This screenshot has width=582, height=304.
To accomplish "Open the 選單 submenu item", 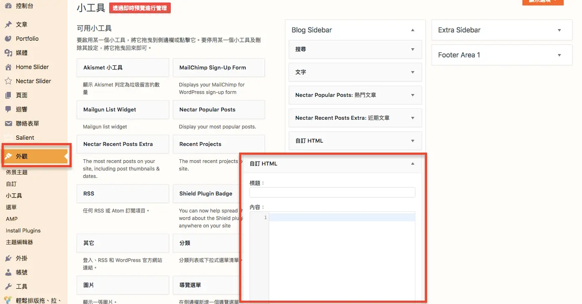I will point(11,207).
